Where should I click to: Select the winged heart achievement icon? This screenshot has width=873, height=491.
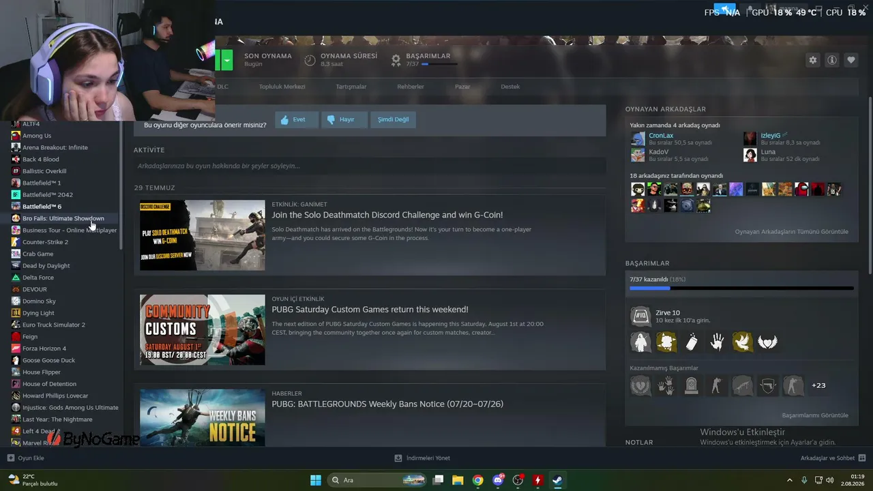pos(767,342)
